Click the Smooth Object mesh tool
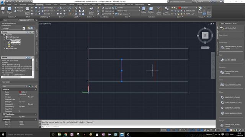The height and width of the screenshot is (137, 245). (27, 11)
